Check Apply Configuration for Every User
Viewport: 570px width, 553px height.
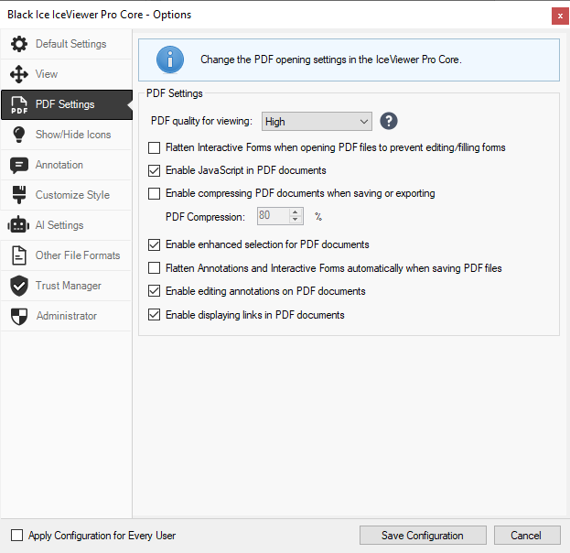pos(16,536)
